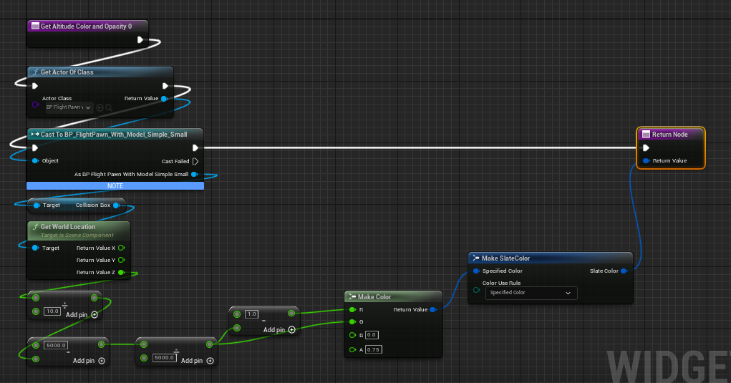Click the Cast node Object input pin

tap(35, 161)
